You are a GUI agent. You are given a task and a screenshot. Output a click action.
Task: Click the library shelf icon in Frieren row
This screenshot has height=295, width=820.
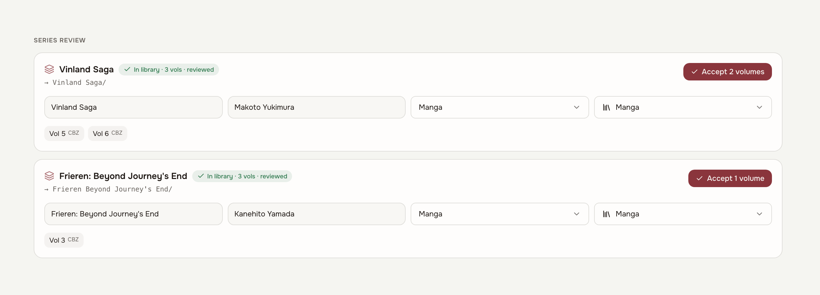(606, 214)
